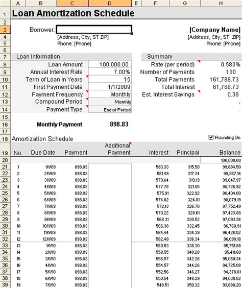Click the Amortization Schedule heading
The image size is (242, 288).
tap(42, 139)
